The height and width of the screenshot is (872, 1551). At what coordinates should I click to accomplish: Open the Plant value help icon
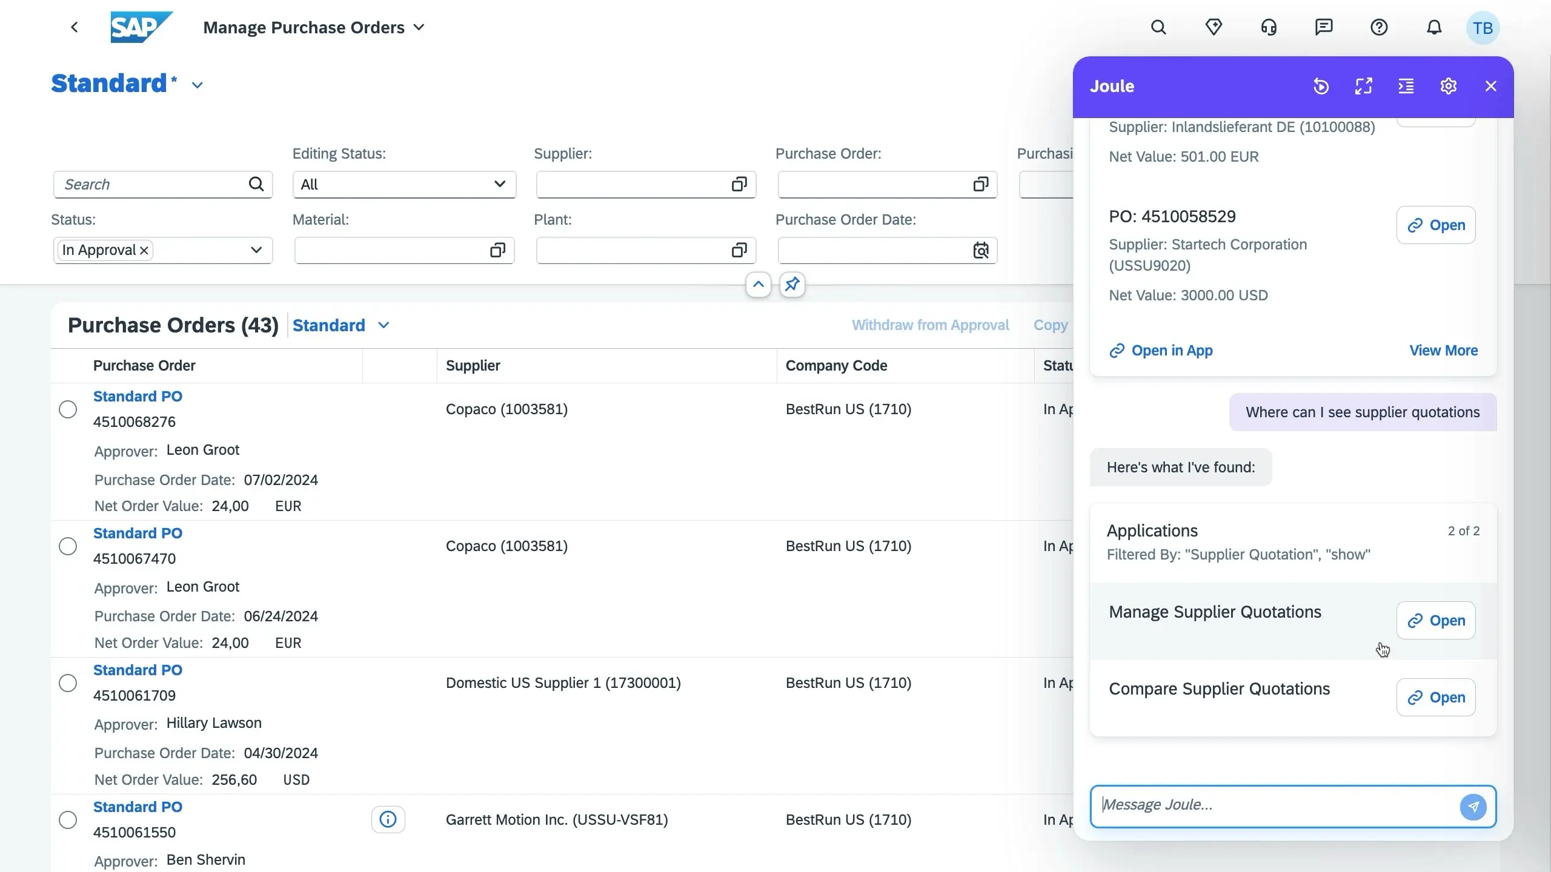click(x=739, y=250)
